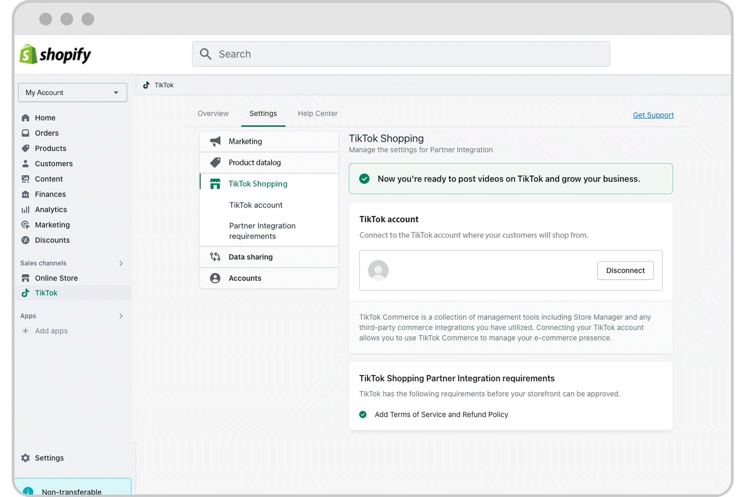745x497 pixels.
Task: Click the TikTok sidebar navigation icon
Action: click(26, 293)
